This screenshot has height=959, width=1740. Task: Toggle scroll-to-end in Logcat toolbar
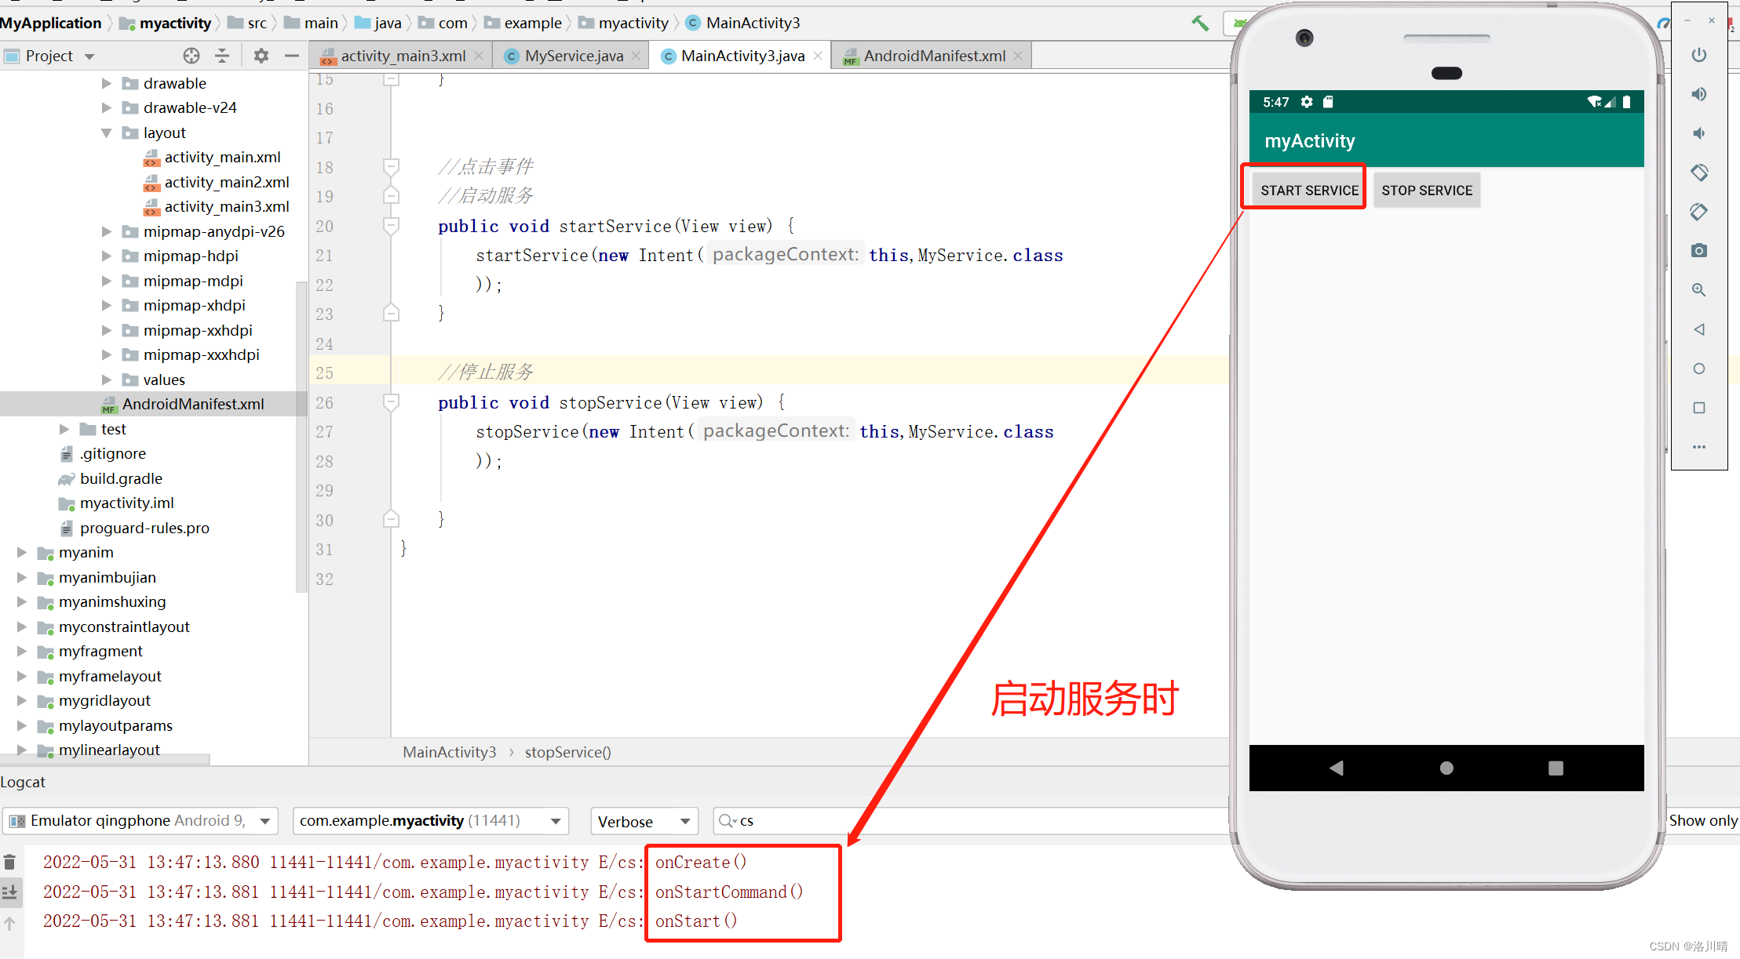pos(10,892)
